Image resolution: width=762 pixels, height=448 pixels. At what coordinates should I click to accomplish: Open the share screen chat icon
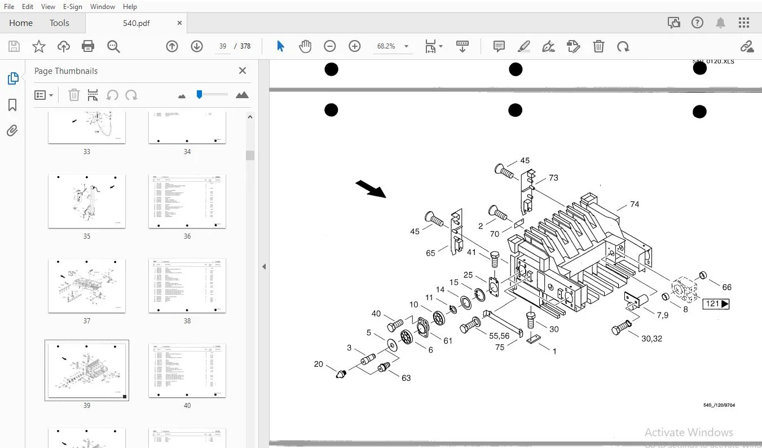(x=673, y=23)
